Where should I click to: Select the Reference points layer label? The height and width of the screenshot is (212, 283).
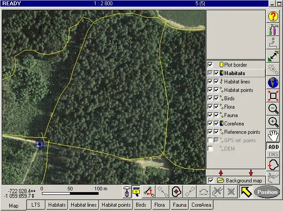click(x=242, y=132)
